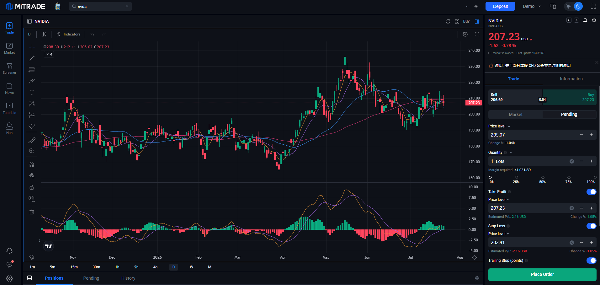Select the zoom in tool
The width and height of the screenshot is (600, 285).
click(x=32, y=151)
